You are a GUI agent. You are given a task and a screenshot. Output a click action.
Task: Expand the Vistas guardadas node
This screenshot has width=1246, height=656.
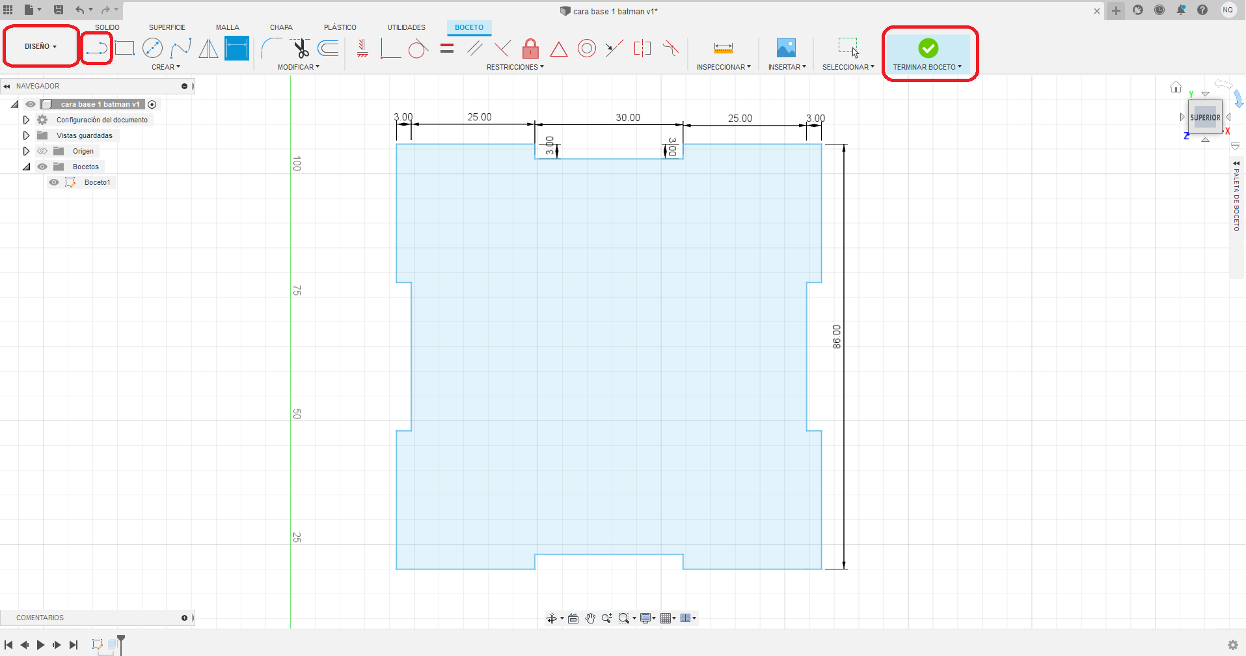point(26,135)
